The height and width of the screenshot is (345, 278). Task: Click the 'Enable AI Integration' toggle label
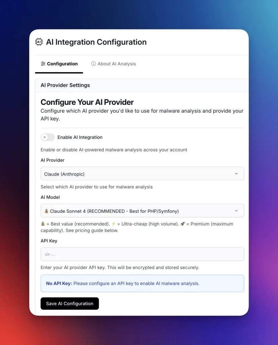click(x=80, y=137)
